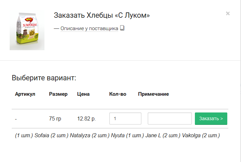Click the Хлебцы product thumbnail image

27,30
